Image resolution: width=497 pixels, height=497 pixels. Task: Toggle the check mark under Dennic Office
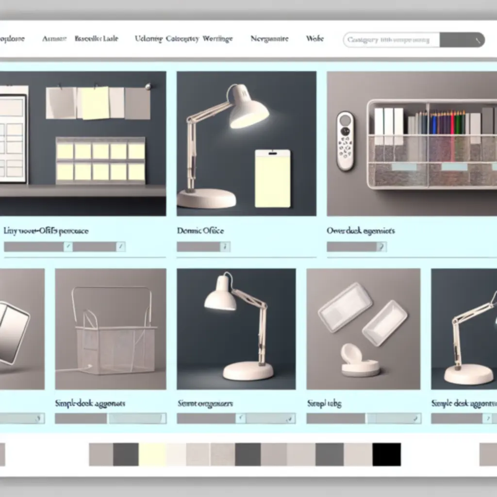(225, 247)
